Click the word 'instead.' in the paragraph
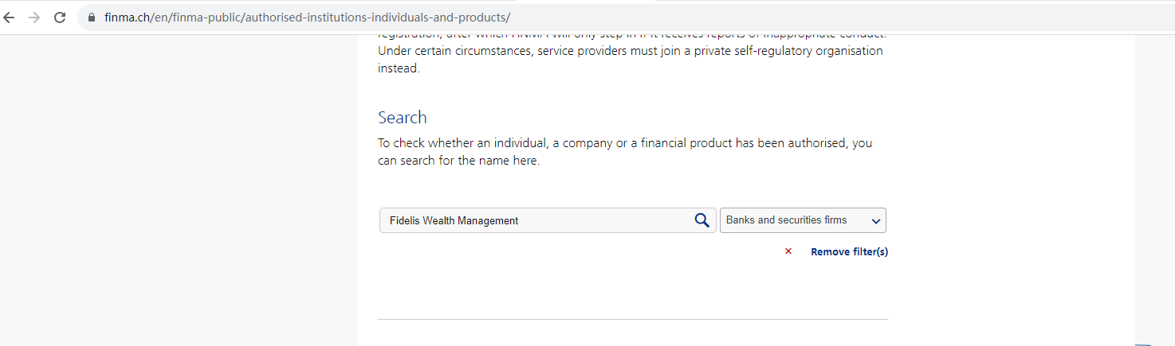The image size is (1175, 346). click(x=398, y=68)
